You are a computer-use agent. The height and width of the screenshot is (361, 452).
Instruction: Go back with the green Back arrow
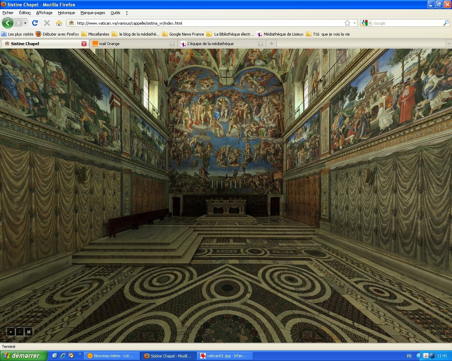(8, 23)
